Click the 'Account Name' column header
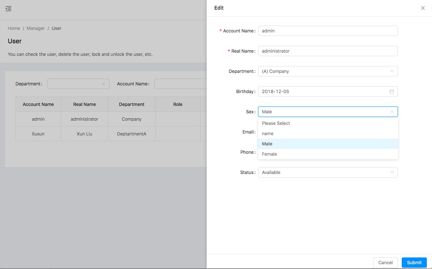The image size is (432, 269). [x=38, y=104]
